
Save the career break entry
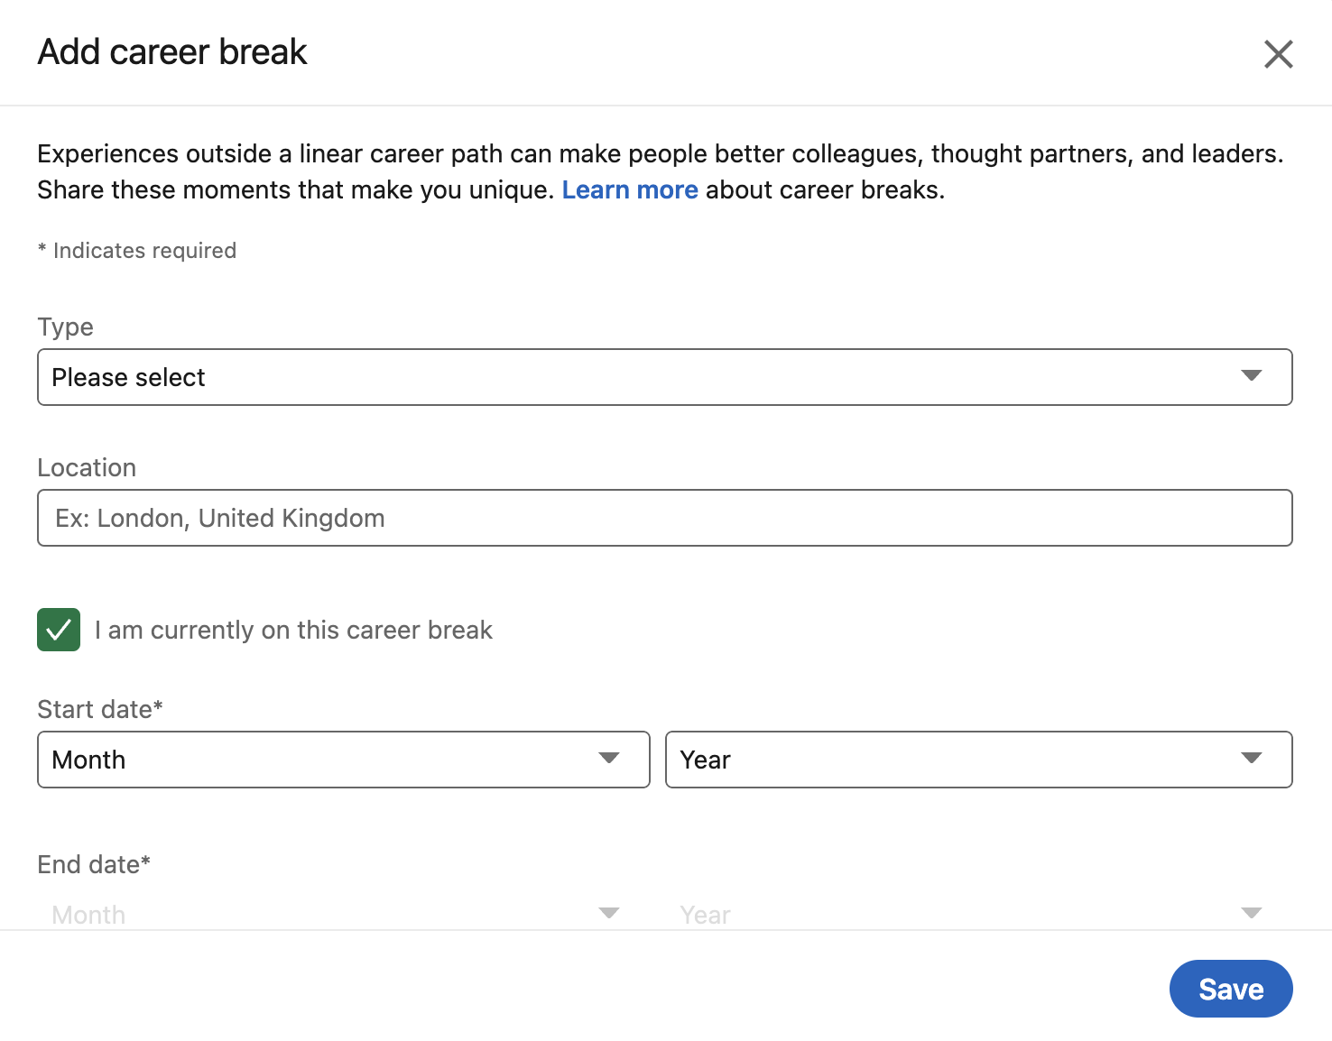pyautogui.click(x=1230, y=989)
